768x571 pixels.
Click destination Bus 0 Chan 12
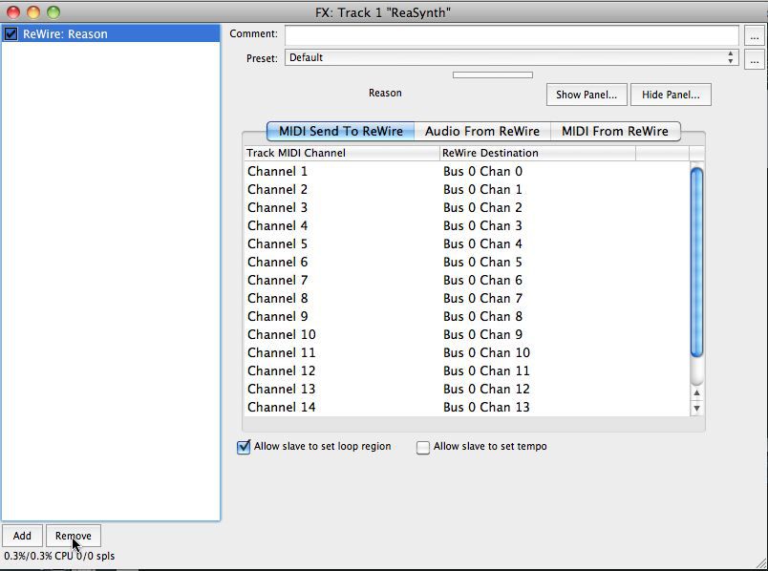487,389
